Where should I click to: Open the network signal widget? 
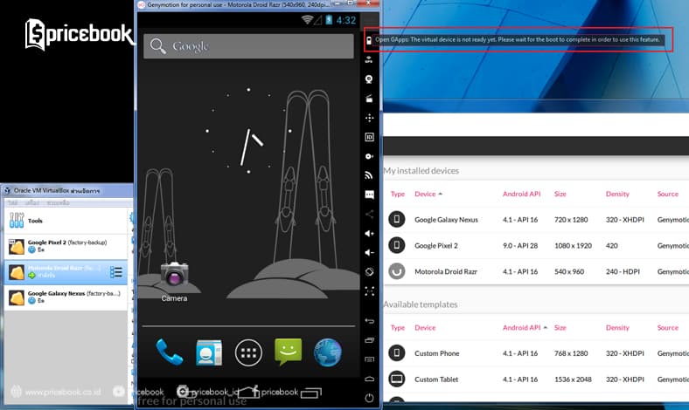(x=369, y=176)
